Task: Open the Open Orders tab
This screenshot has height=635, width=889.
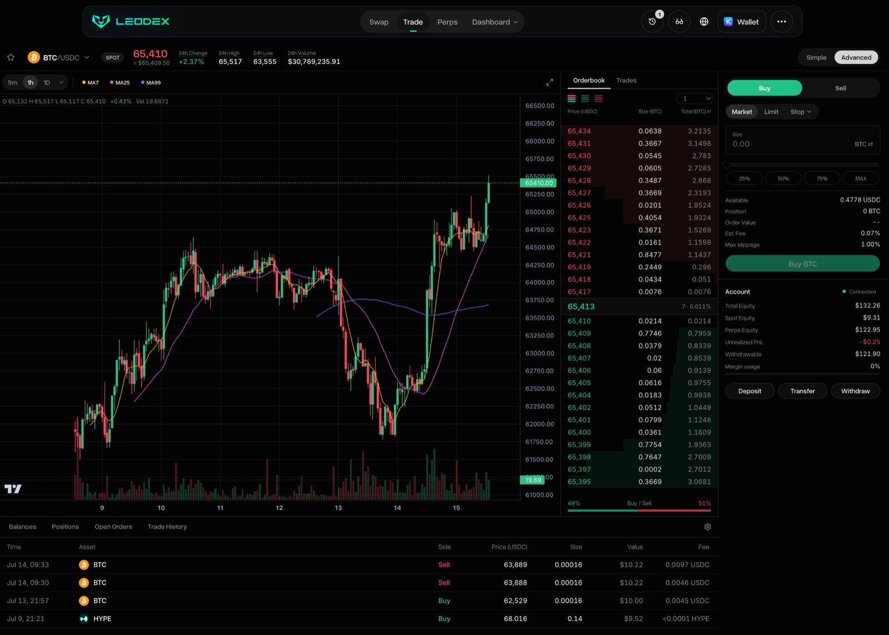Action: (x=113, y=527)
